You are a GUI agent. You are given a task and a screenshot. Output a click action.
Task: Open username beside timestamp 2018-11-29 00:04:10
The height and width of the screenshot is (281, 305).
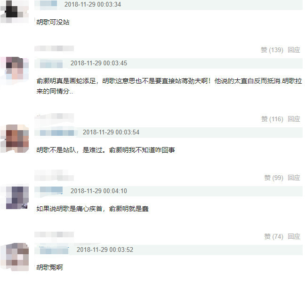tap(51, 191)
